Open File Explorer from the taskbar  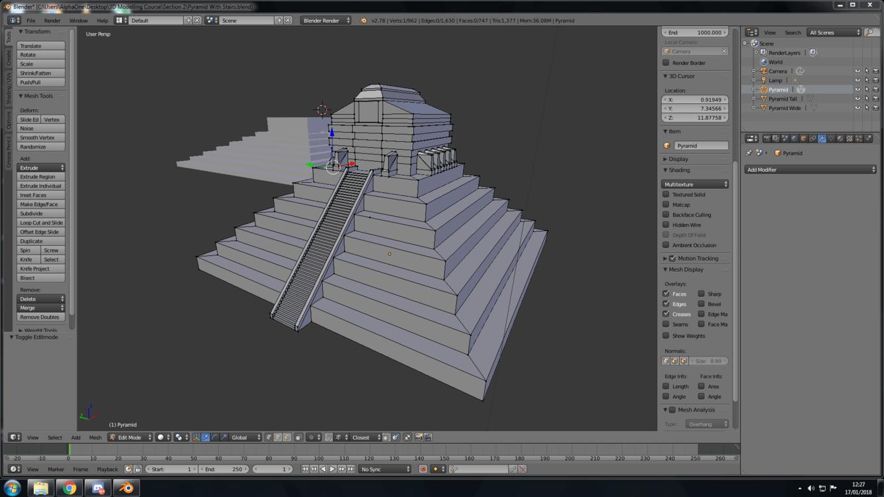coord(40,488)
